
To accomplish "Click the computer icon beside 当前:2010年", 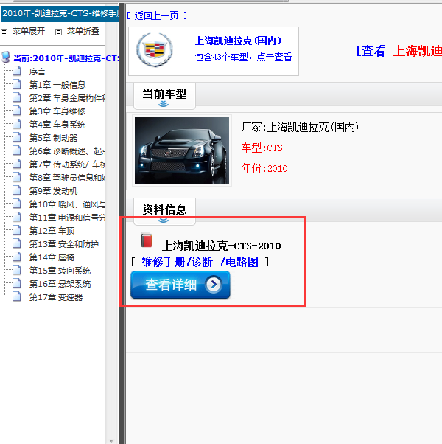I will click(6, 57).
